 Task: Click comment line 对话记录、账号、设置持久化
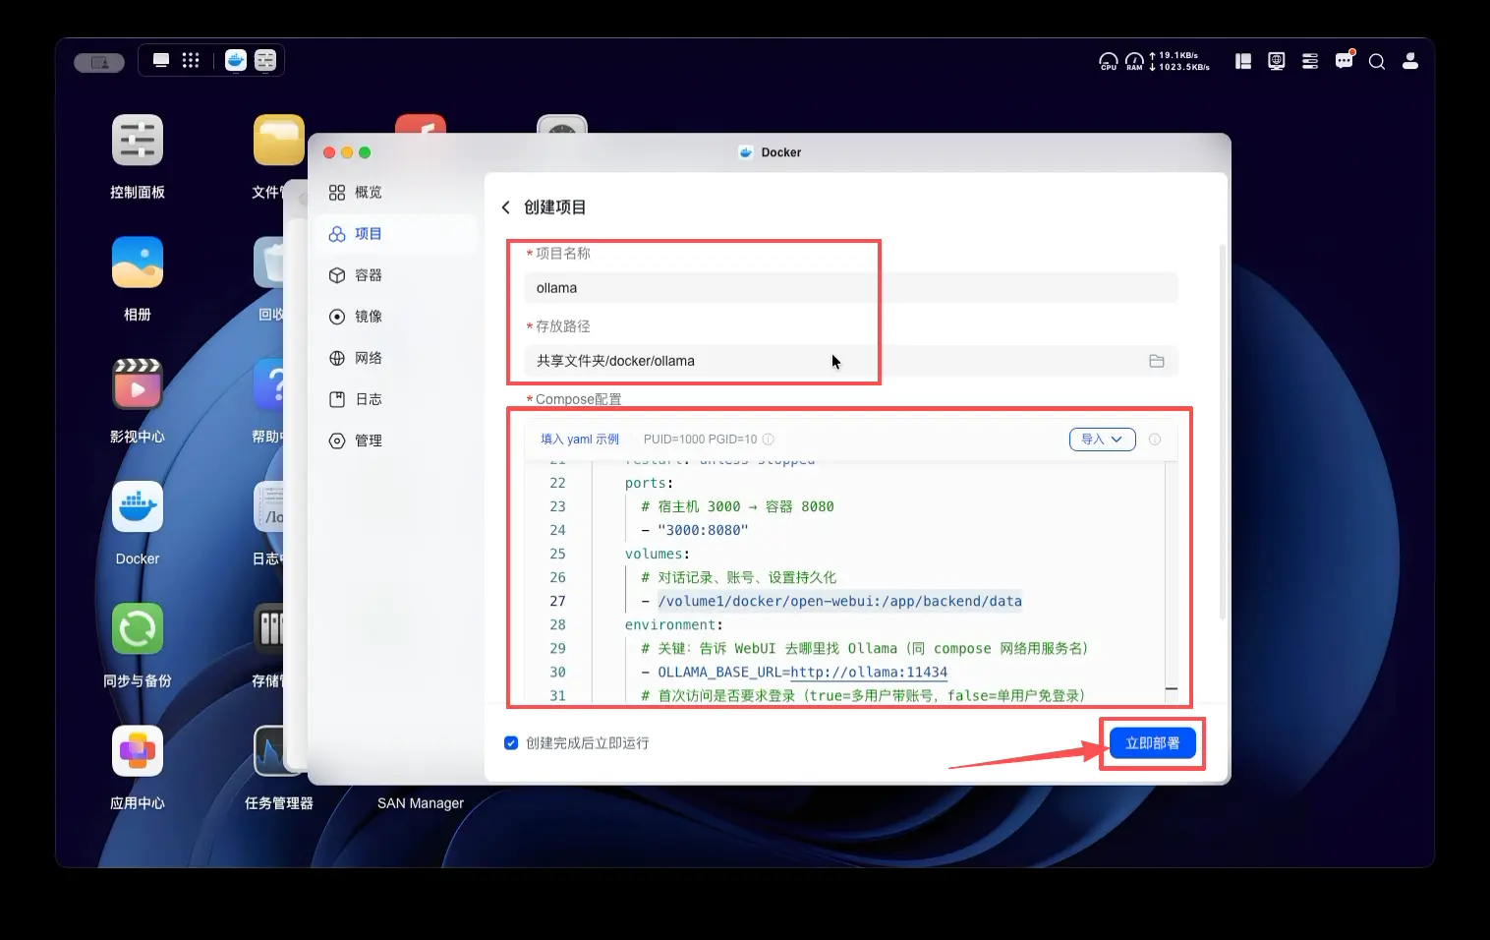(738, 578)
